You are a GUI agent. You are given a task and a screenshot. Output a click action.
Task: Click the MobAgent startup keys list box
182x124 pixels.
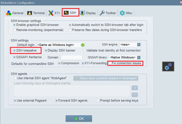pyautogui.click(x=71, y=91)
